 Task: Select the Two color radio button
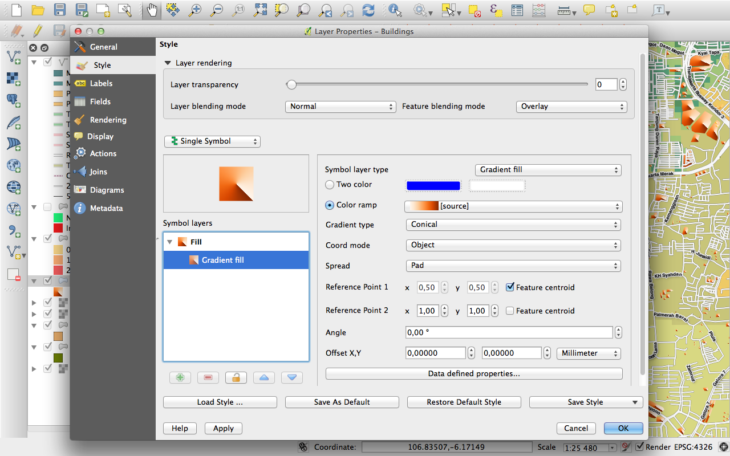(330, 185)
